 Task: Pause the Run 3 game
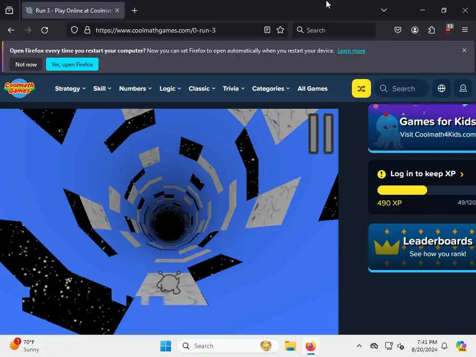[x=321, y=133]
